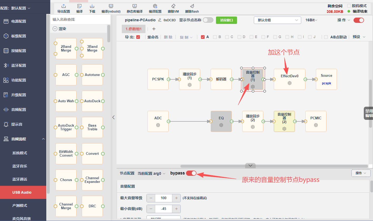Click the 静态库编译 toolbar icon
Image resolution: width=373 pixels, height=221 pixels.
[x=135, y=6]
